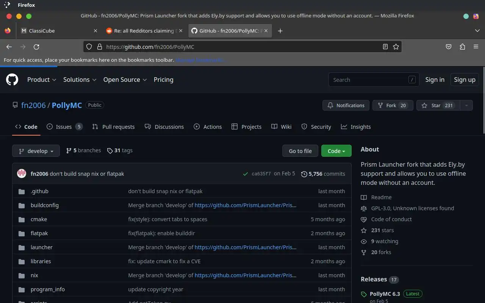Expand the Product menu
Screen dimensions: 485x303
click(x=42, y=80)
